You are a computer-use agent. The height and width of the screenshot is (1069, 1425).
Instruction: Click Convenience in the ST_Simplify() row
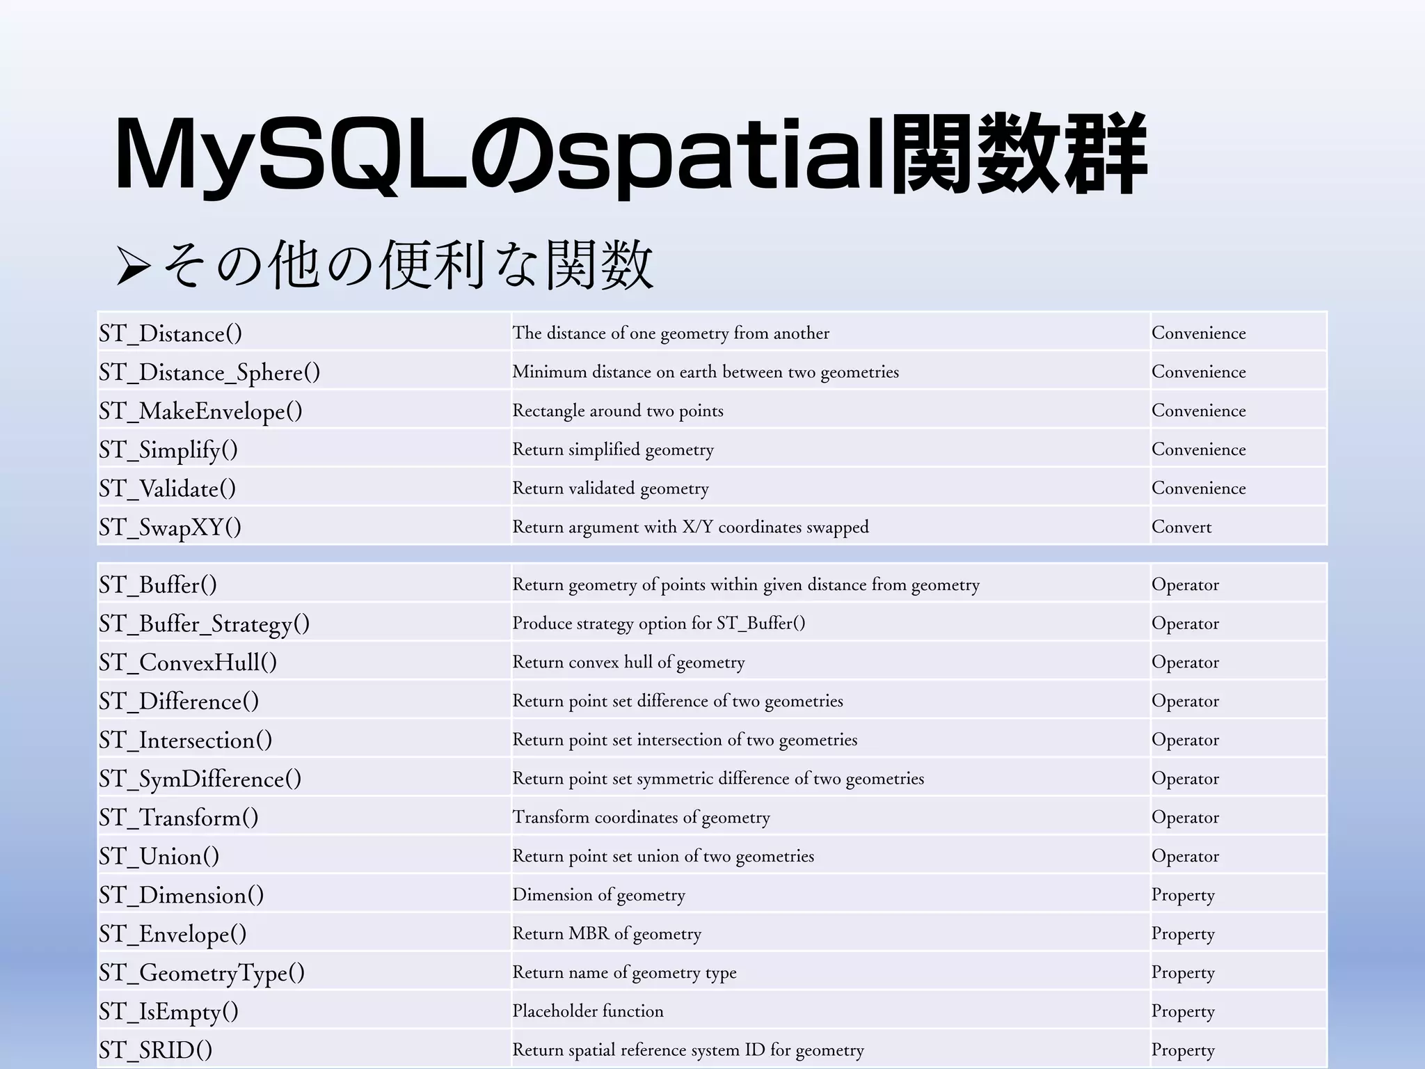click(x=1199, y=450)
